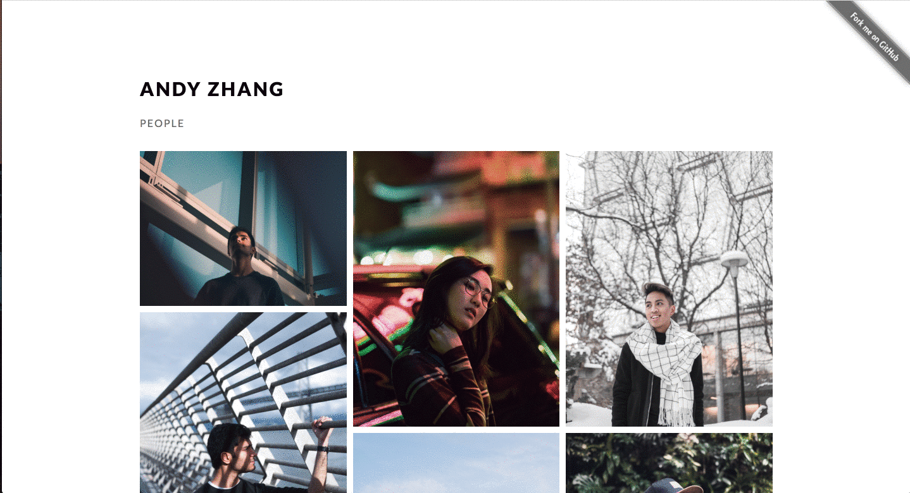This screenshot has height=493, width=910.
Task: Open the partially visible green foliage photo
Action: coord(669,463)
